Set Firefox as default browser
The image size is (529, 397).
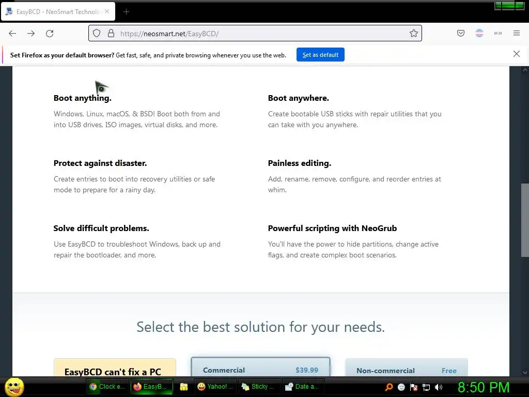point(320,55)
